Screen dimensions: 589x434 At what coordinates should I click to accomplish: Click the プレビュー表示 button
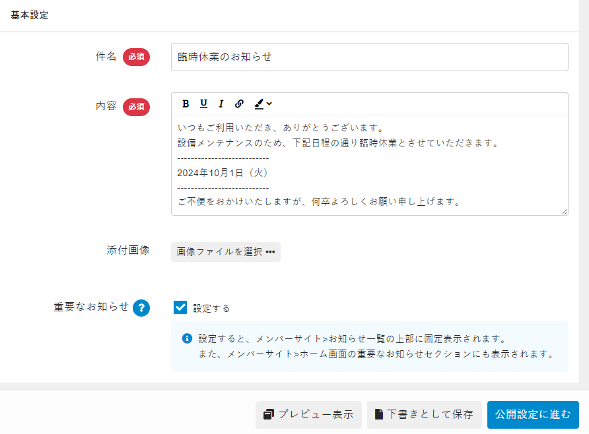[308, 415]
